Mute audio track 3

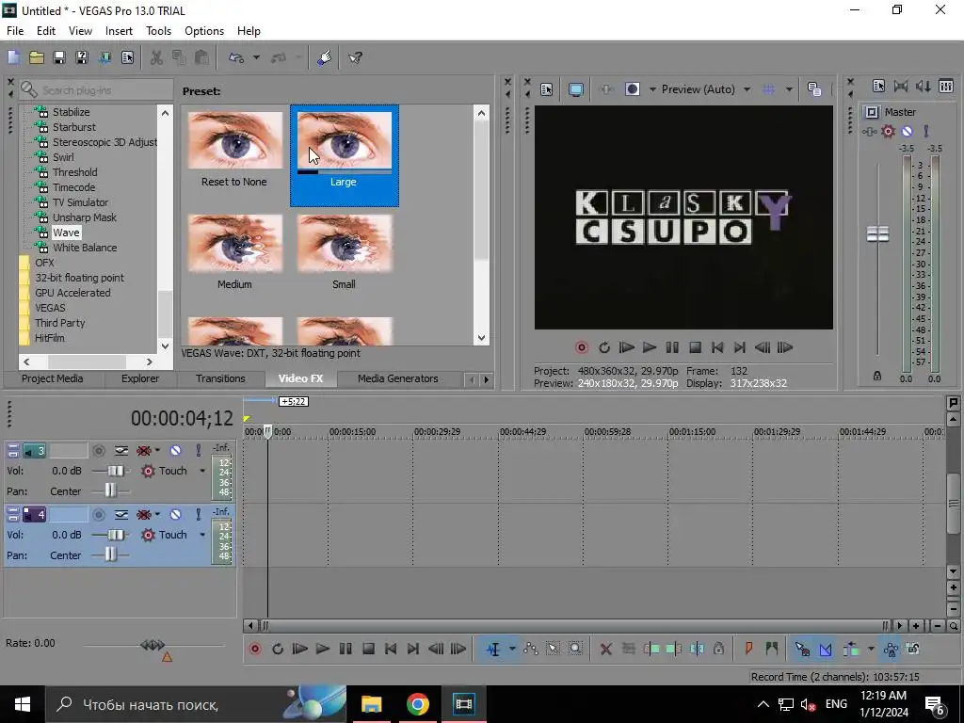(x=175, y=451)
